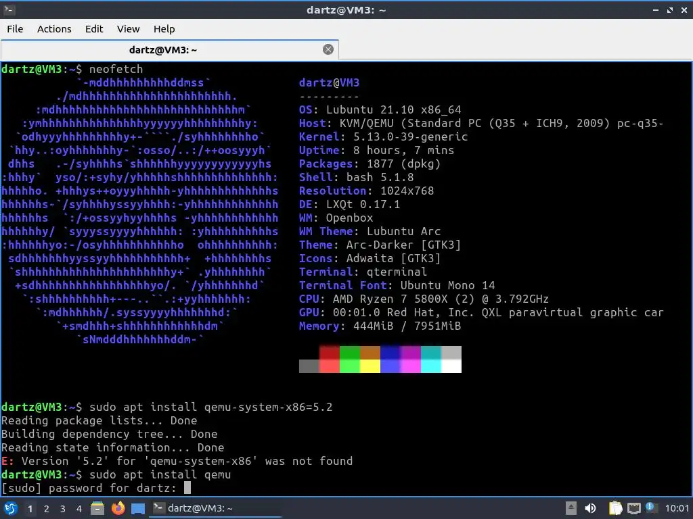Open the View menu
This screenshot has height=519, width=693.
128,29
